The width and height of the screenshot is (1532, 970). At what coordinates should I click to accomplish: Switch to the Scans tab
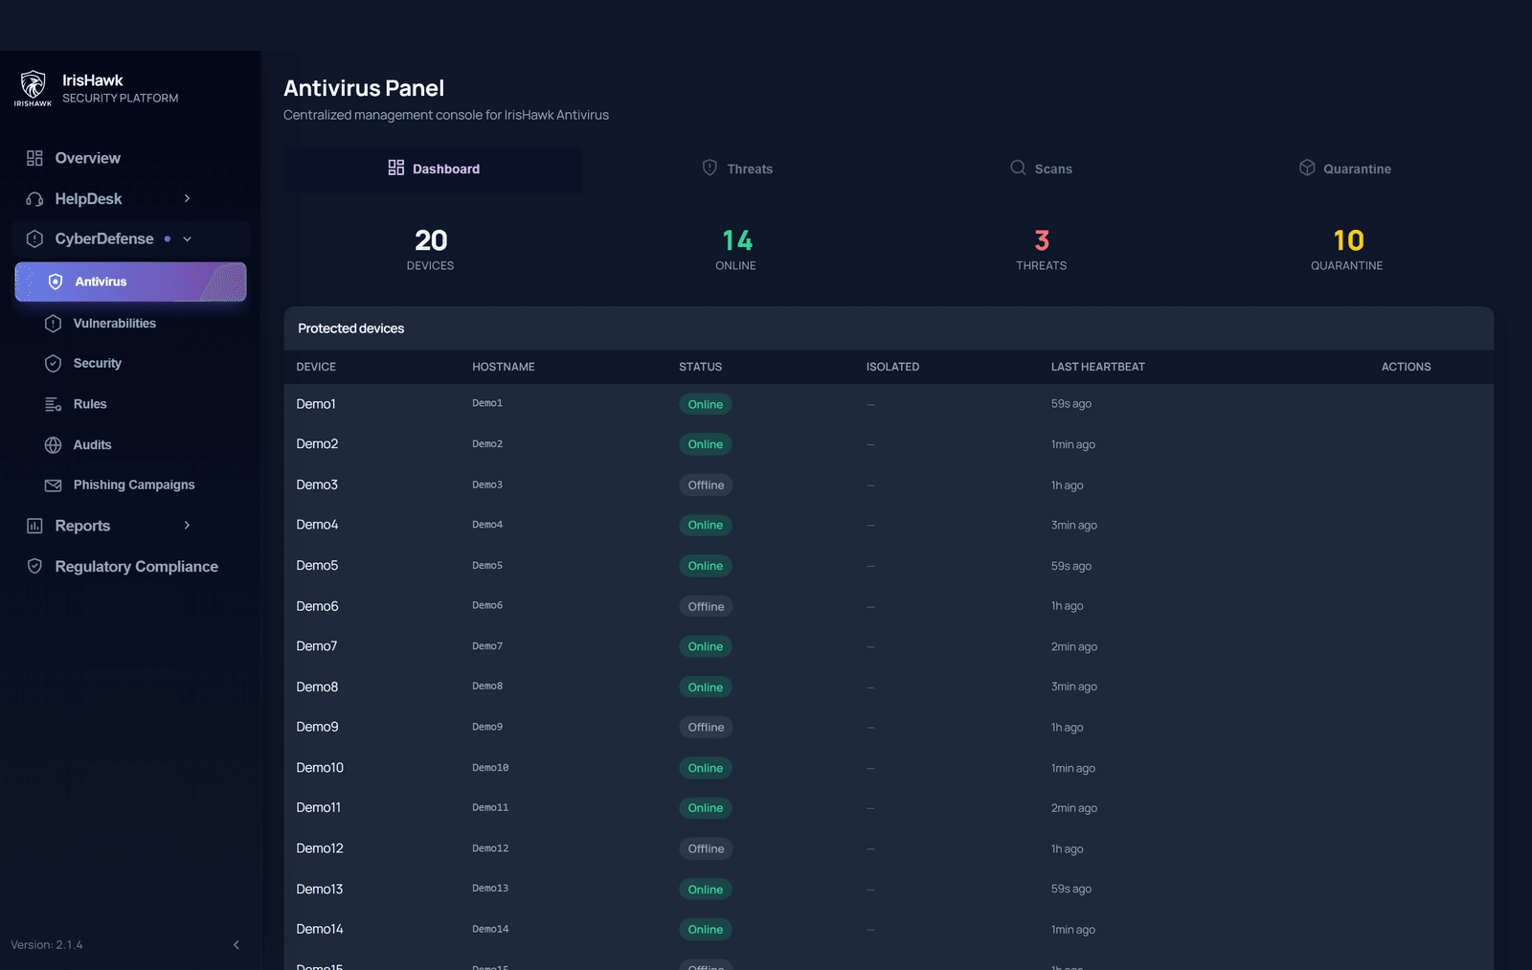pyautogui.click(x=1041, y=169)
